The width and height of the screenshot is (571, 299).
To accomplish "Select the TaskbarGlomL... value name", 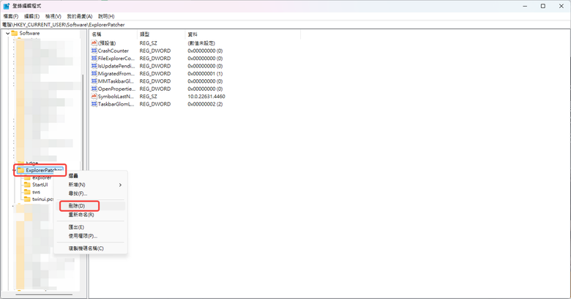I will tap(116, 104).
